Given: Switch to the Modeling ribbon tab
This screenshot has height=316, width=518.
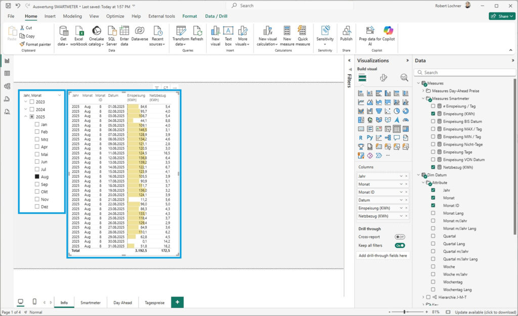Looking at the screenshot, I should (72, 16).
